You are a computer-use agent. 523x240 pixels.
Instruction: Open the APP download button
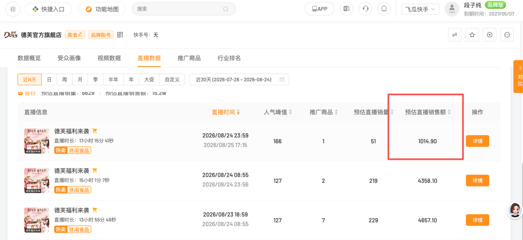coord(320,9)
